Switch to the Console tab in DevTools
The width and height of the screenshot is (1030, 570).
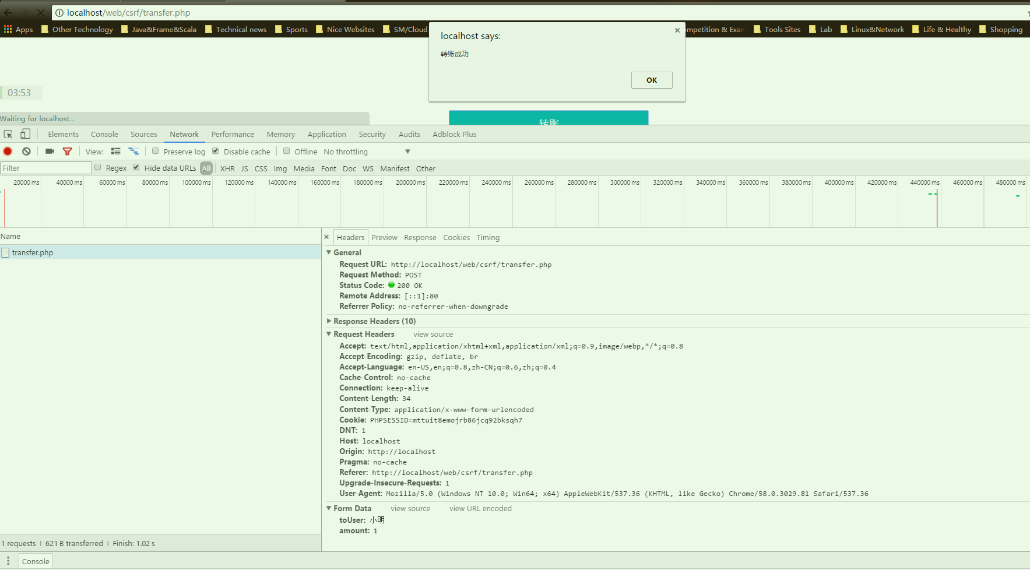(104, 134)
